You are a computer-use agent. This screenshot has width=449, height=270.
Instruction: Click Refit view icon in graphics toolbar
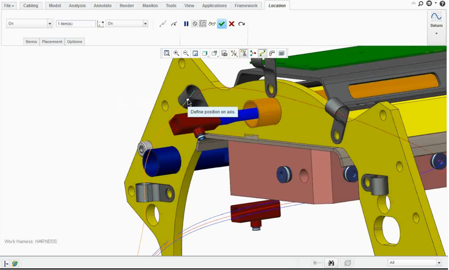167,53
